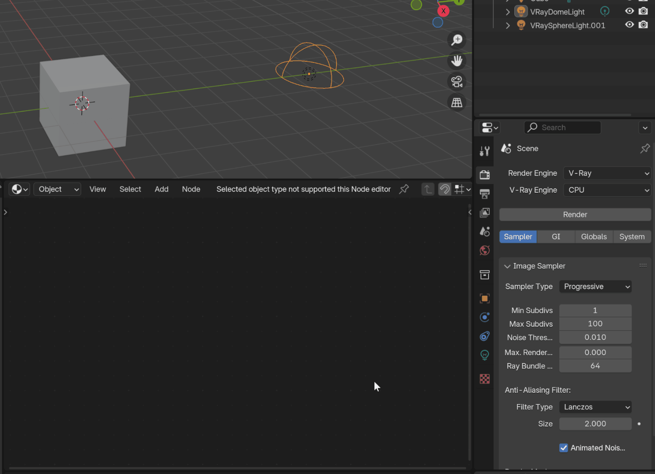The image size is (655, 474).
Task: Open the properties options dropdown arrow
Action: [x=645, y=128]
